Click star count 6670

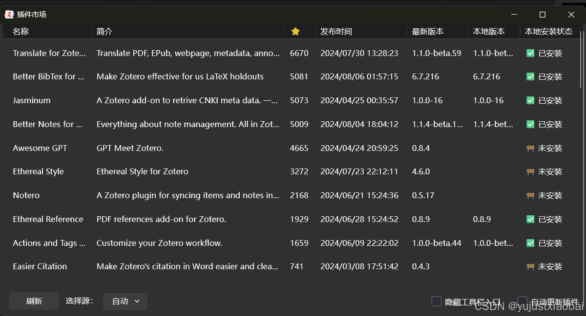coord(299,53)
